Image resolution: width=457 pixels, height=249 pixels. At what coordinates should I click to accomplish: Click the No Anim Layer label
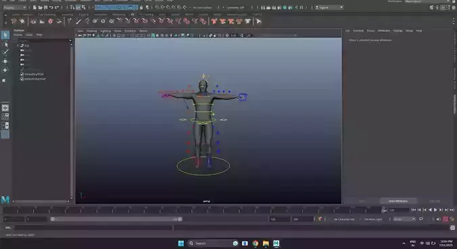pos(373,219)
